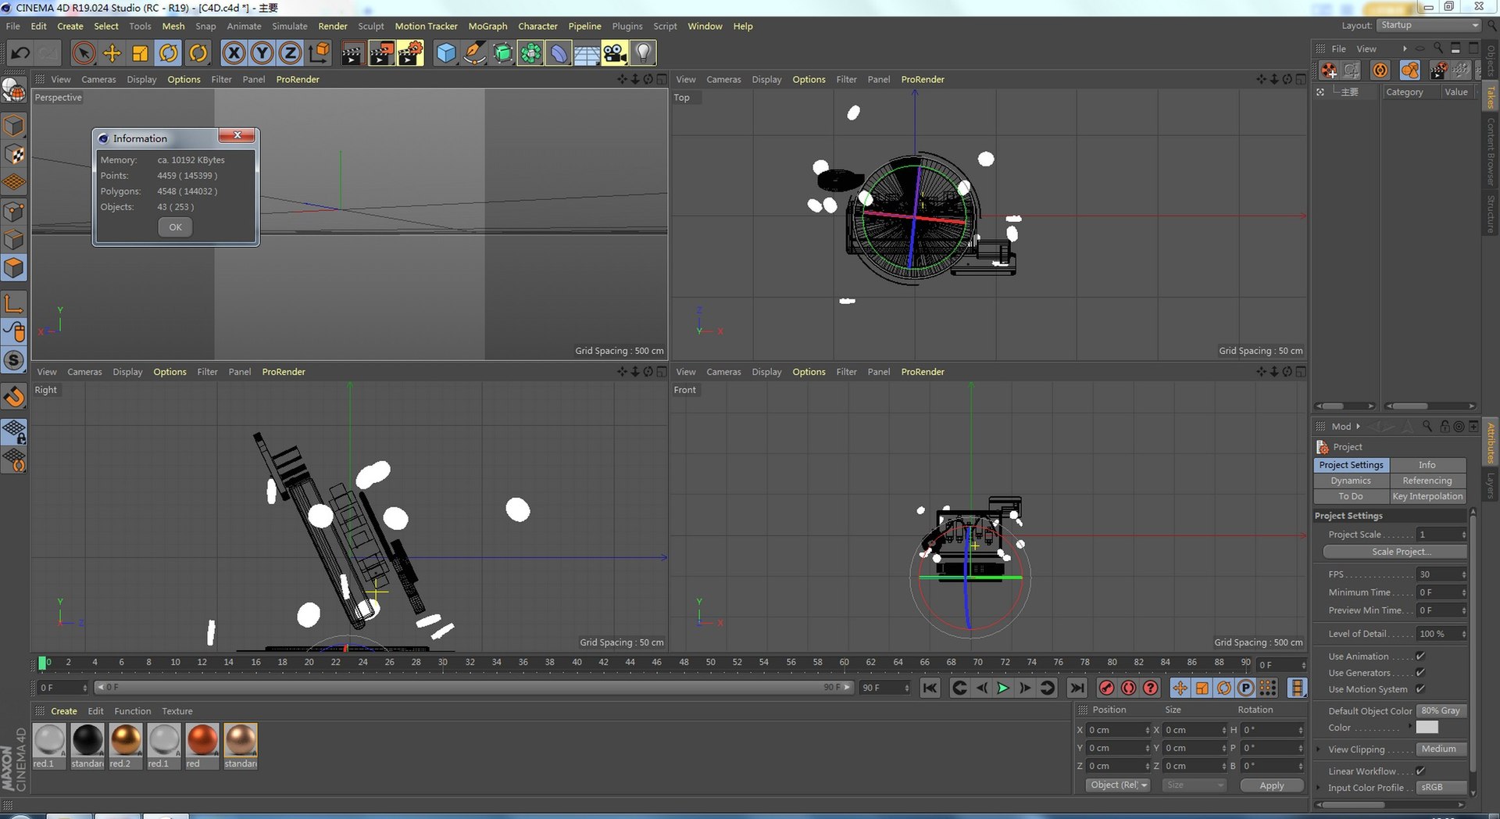
Task: Open Input Color Profile sRGB dropdown
Action: tap(1441, 788)
